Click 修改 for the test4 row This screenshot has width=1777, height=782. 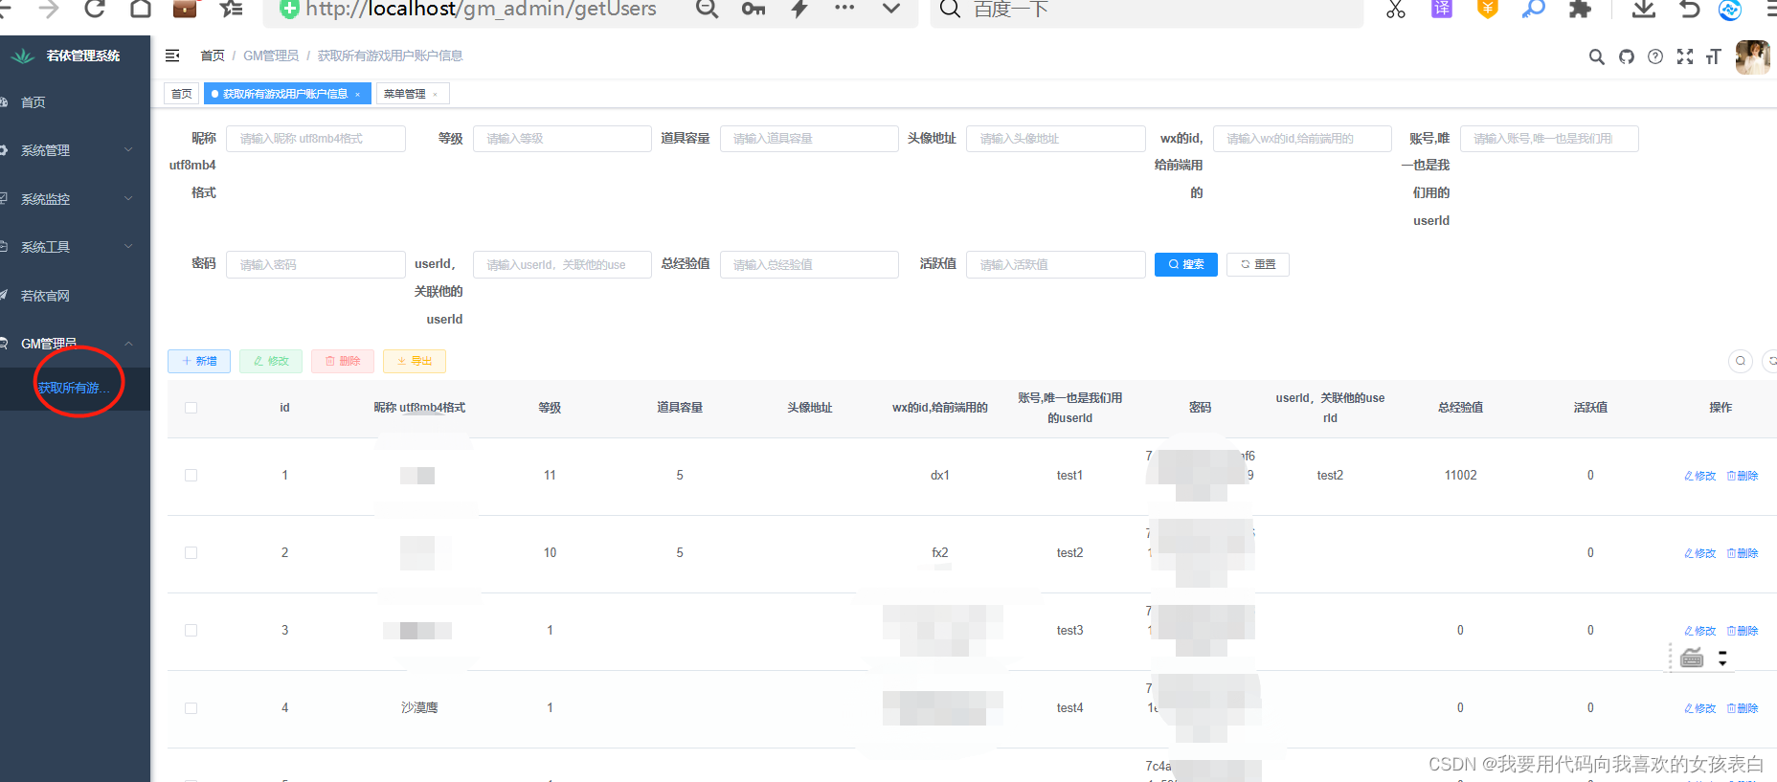[1700, 708]
